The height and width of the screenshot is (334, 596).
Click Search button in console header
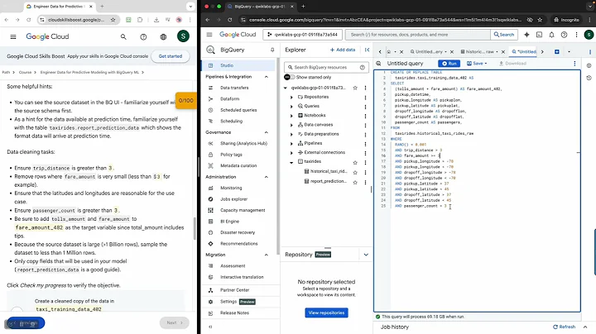[503, 35]
